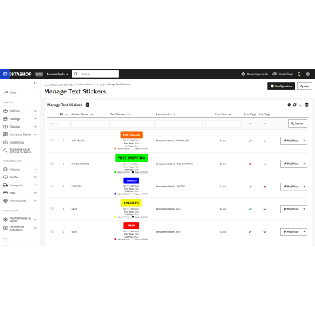The image size is (315, 315).
Task: Click the Configuration button
Action: 281,86
